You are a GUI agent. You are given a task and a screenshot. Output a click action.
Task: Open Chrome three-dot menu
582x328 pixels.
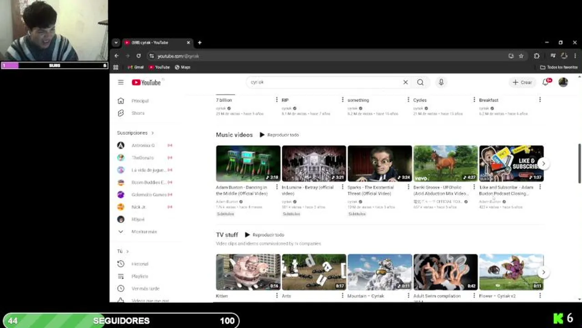(x=575, y=56)
